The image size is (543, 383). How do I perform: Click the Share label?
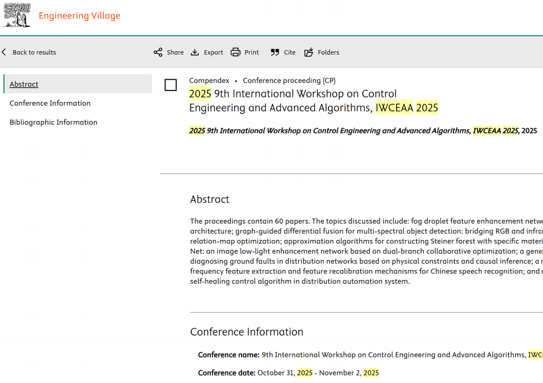(175, 52)
